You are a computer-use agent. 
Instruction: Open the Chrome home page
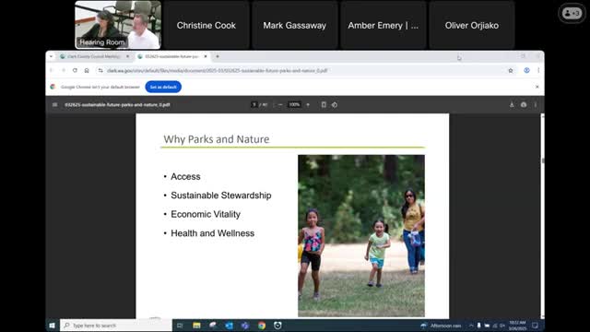[87, 70]
